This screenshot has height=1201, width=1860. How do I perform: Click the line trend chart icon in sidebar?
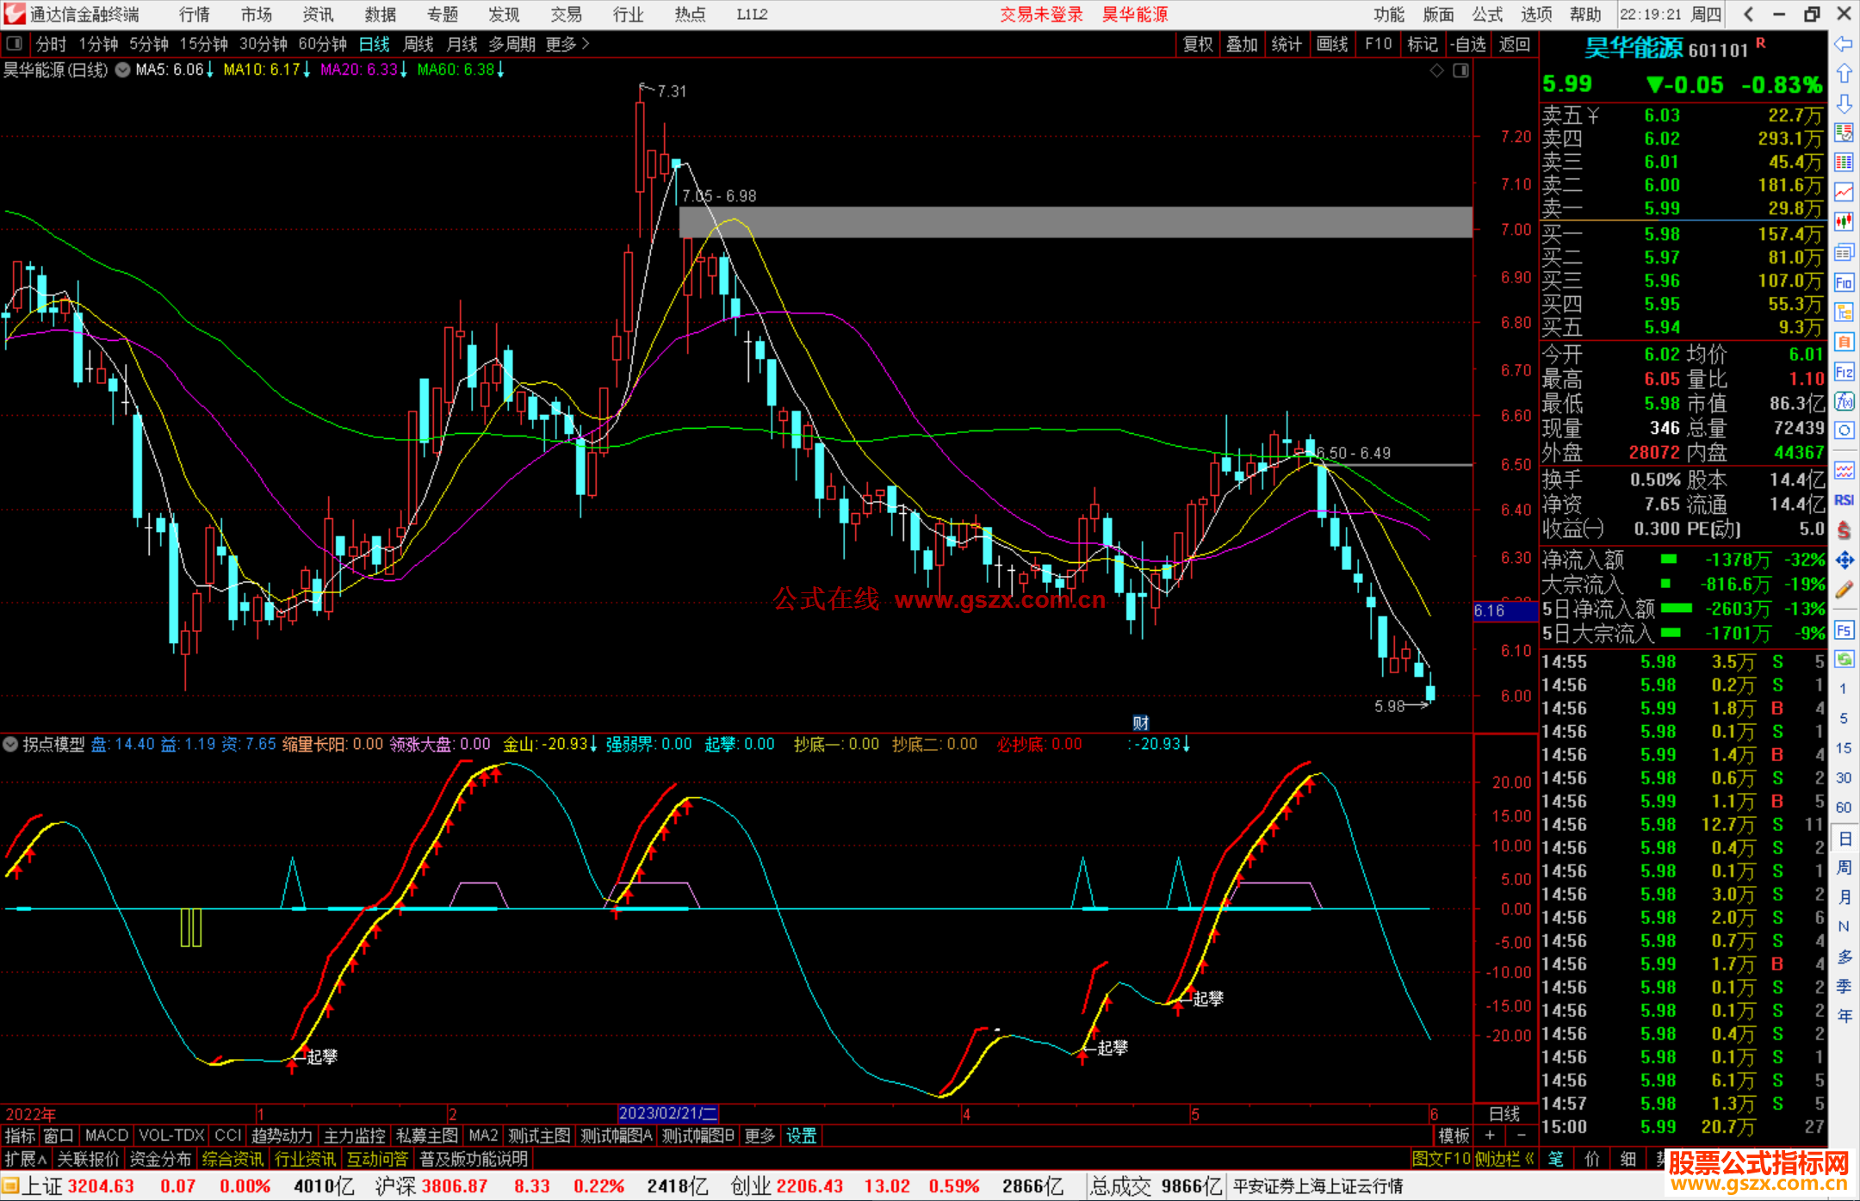coord(1844,192)
